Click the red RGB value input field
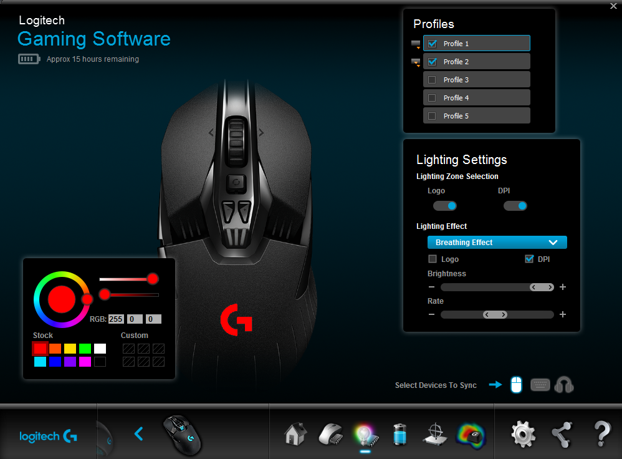 116,319
